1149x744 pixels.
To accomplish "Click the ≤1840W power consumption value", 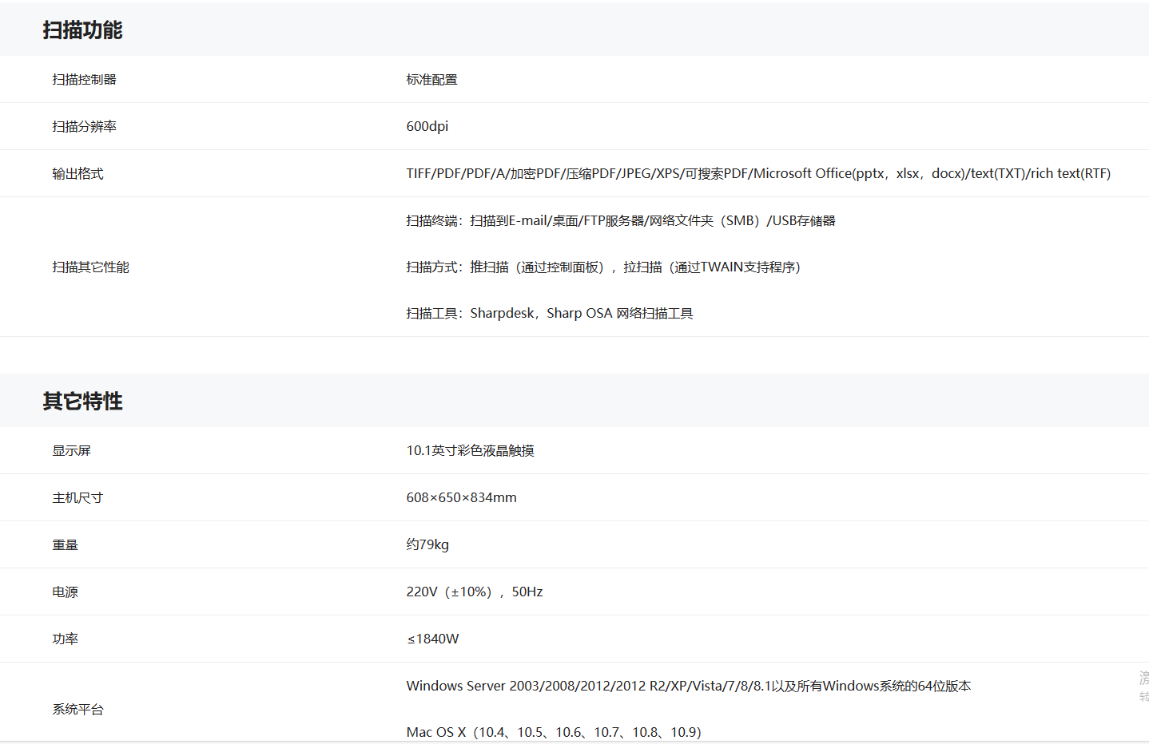I will (432, 639).
